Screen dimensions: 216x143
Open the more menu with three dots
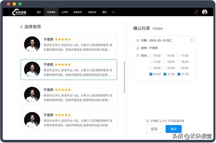[x=114, y=12]
